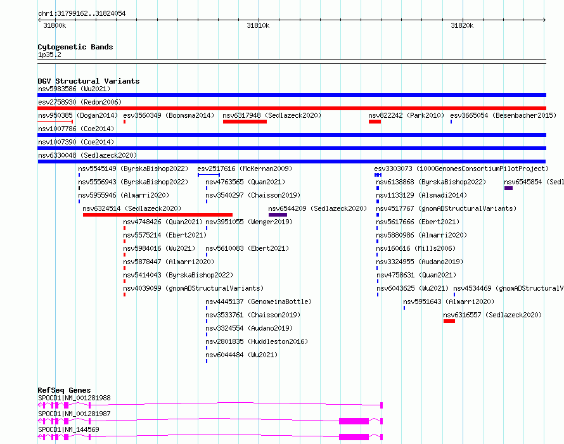Open nsv6138868 (ByrskaBishop2022) label
Image resolution: width=564 pixels, height=444 pixels.
pyautogui.click(x=431, y=182)
